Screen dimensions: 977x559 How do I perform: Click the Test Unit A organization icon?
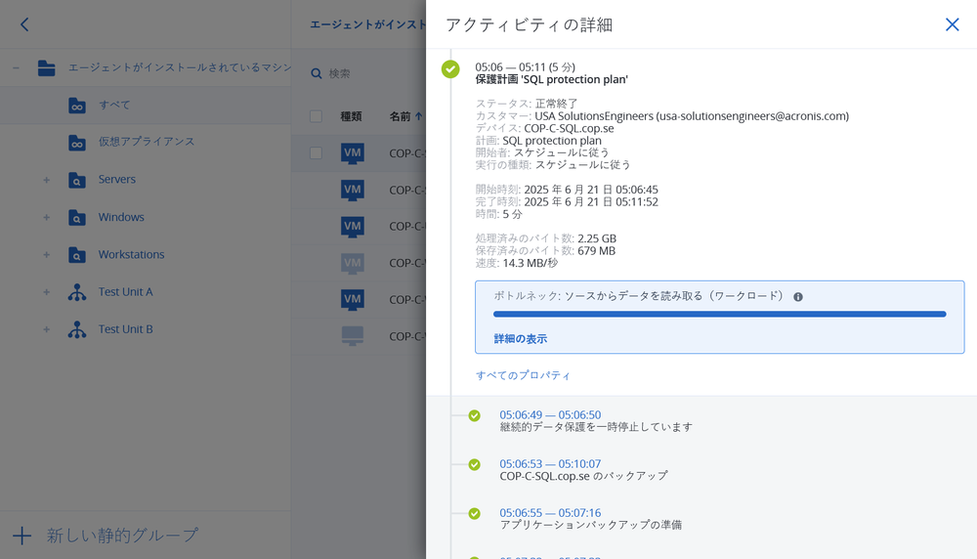(77, 292)
